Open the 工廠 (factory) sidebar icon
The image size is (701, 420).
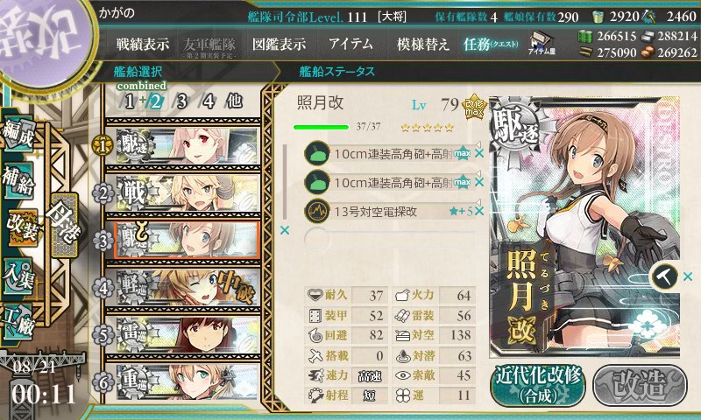(x=18, y=322)
